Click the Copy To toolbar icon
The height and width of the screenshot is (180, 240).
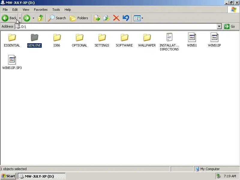(106, 18)
